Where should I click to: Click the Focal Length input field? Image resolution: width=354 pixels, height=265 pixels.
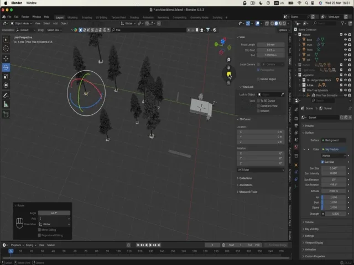coord(270,44)
